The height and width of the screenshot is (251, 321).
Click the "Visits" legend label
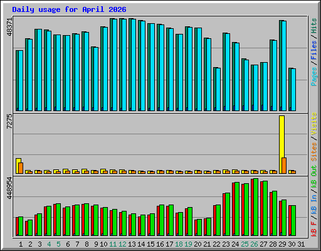point(314,124)
